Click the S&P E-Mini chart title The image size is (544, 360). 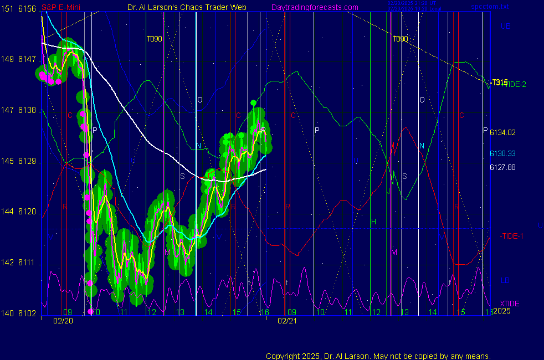61,7
